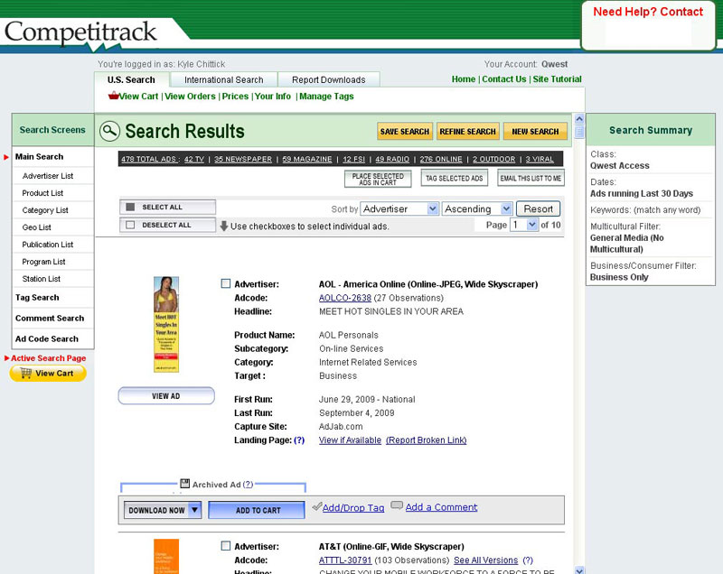Click the Competitrack logo

click(x=80, y=32)
